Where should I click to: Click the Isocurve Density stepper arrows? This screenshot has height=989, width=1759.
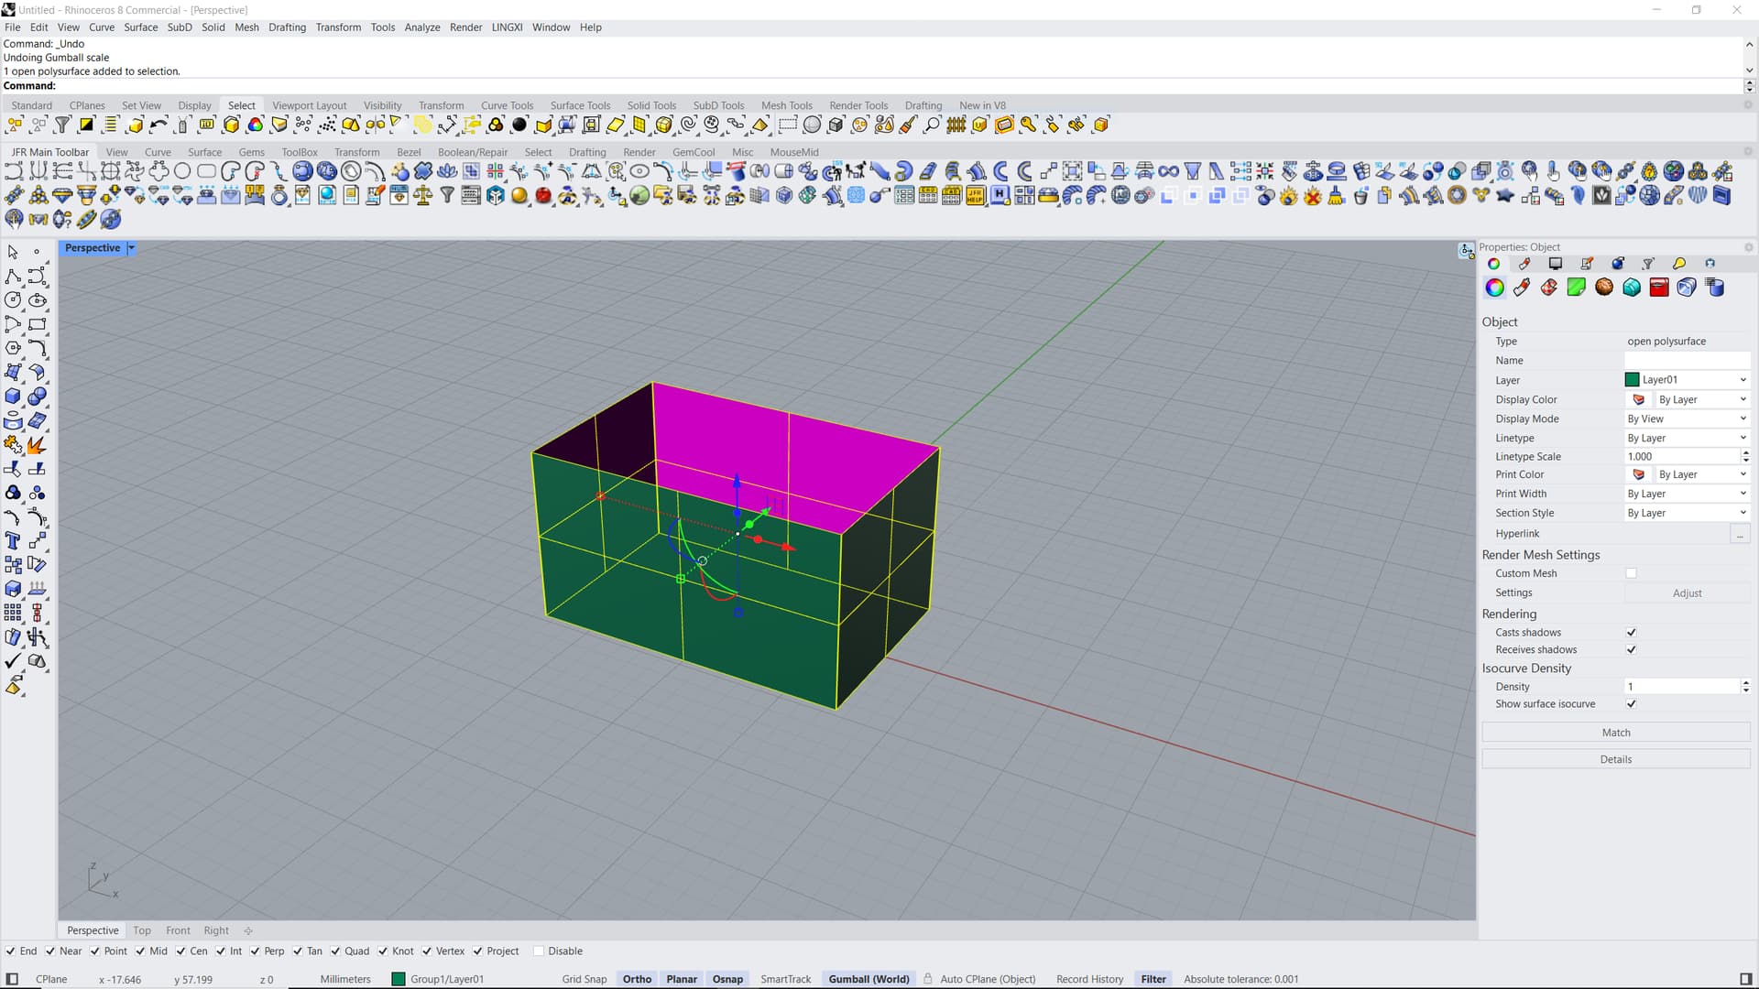[1745, 686]
